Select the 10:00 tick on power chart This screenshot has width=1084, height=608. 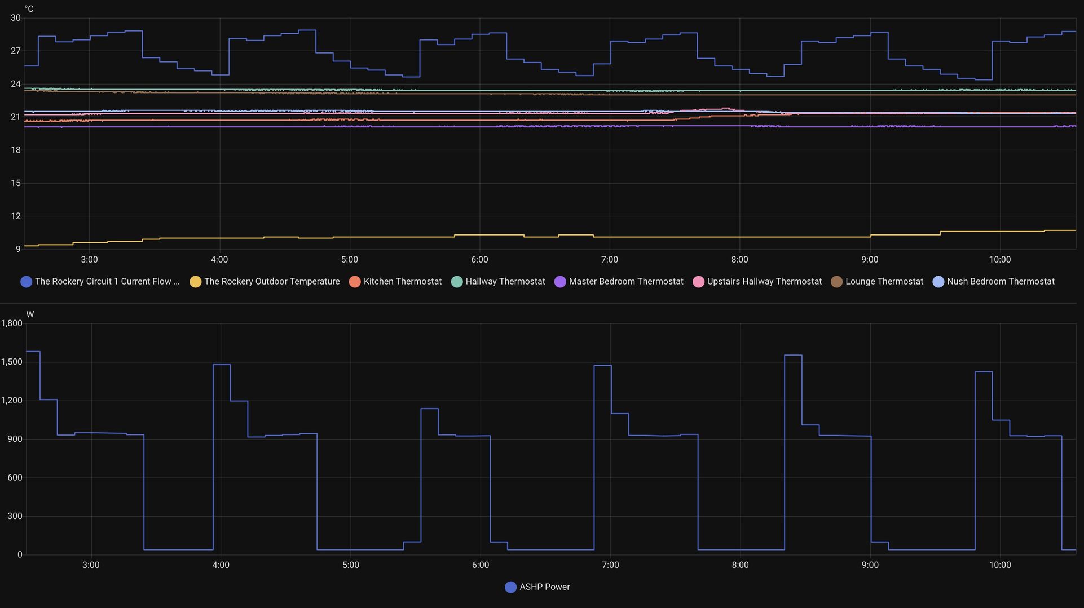[x=1000, y=565]
